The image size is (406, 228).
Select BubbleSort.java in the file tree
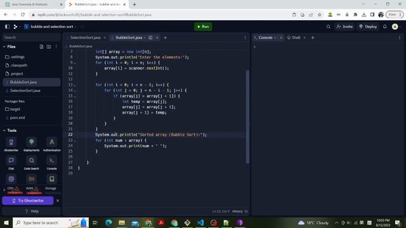(31, 82)
